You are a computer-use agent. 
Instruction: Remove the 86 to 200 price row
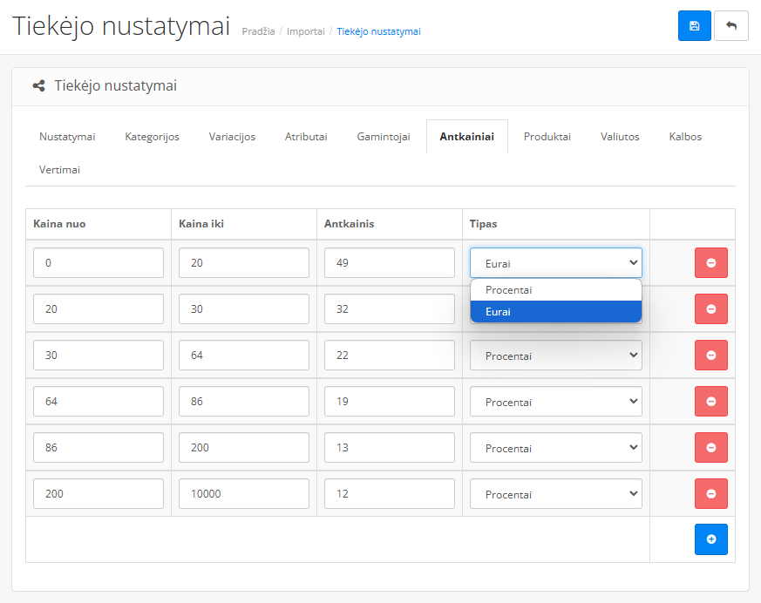pyautogui.click(x=710, y=448)
